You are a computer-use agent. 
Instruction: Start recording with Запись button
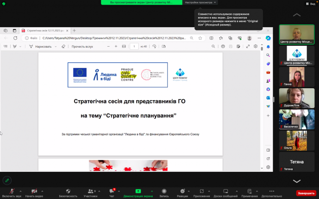(x=164, y=192)
